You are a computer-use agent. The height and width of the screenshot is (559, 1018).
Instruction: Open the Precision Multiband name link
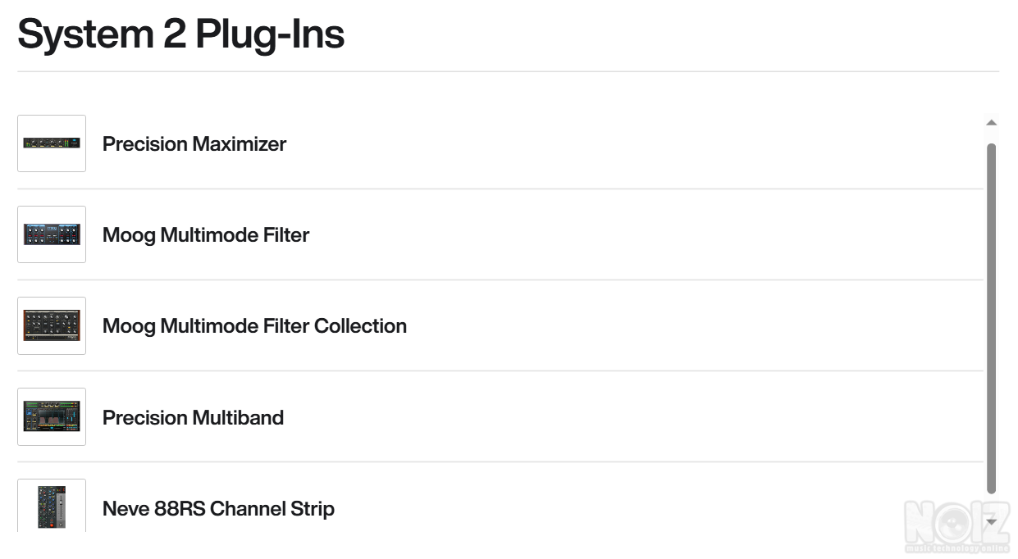pyautogui.click(x=193, y=418)
